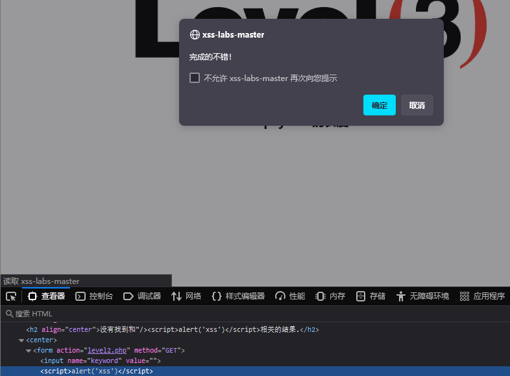
Task: Open the 网络 Network panel
Action: pyautogui.click(x=186, y=296)
